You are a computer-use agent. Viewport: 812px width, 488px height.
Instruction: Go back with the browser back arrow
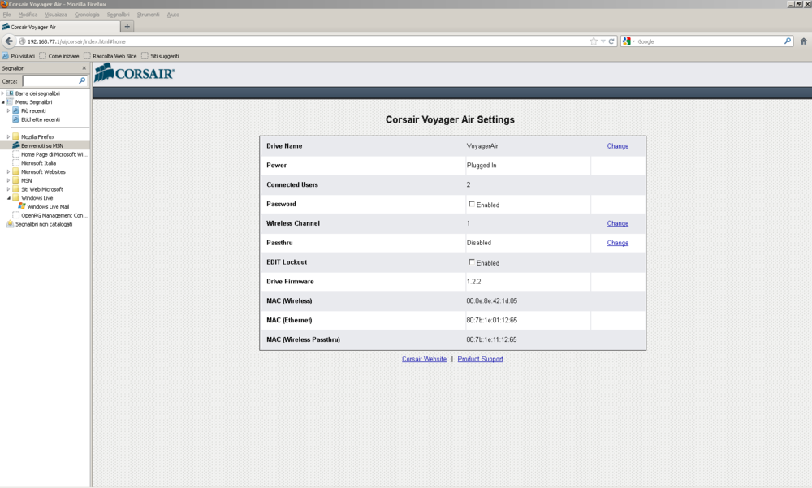pos(9,41)
